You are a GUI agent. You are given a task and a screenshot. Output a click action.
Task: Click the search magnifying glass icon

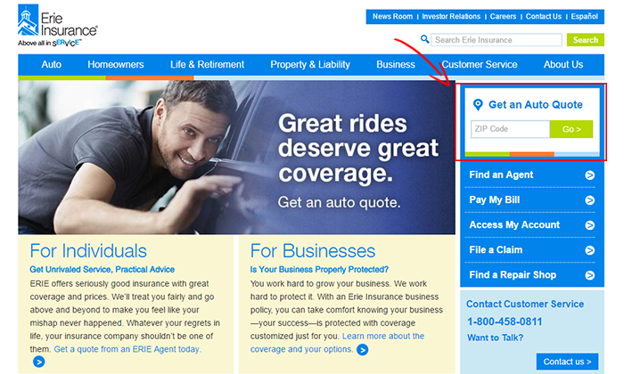(x=424, y=39)
